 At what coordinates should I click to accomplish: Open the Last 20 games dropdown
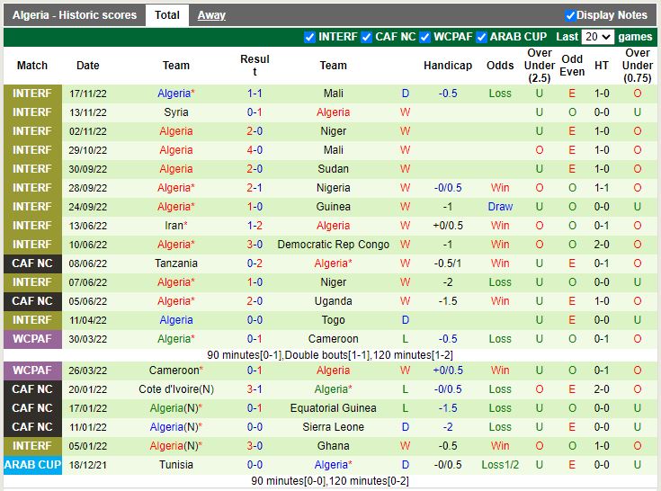click(597, 37)
